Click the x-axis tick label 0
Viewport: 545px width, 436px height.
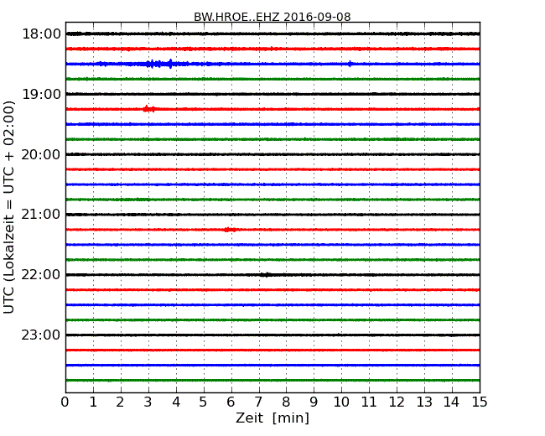pos(65,402)
